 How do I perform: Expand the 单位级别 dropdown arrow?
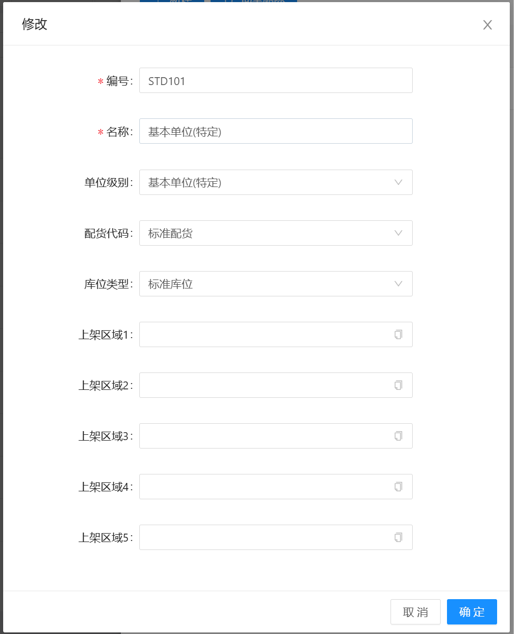coord(398,182)
